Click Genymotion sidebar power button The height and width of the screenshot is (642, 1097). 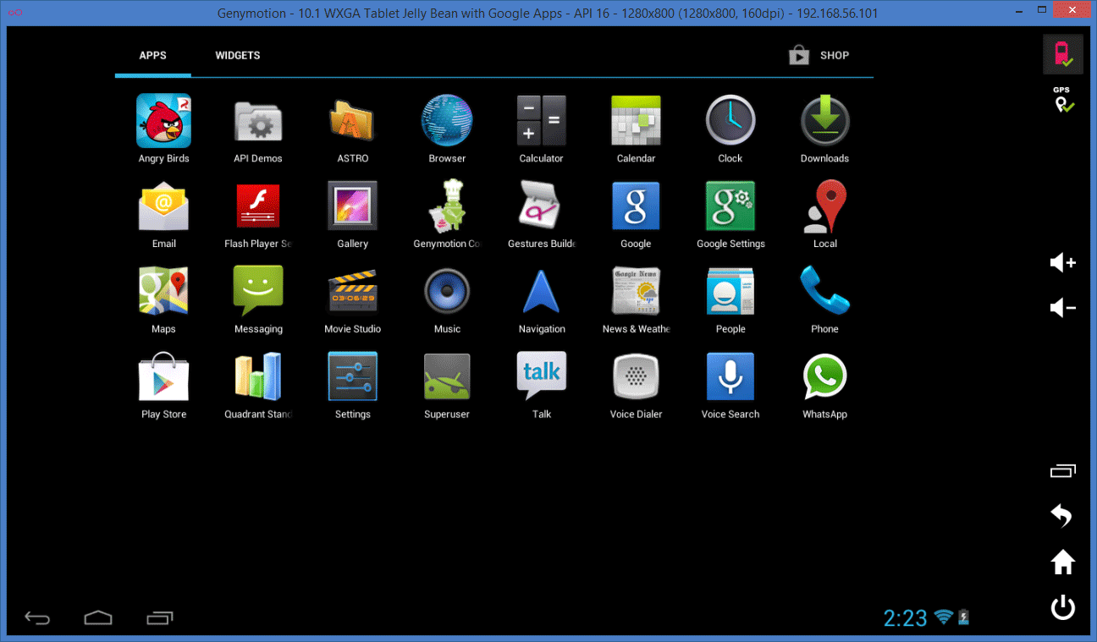[x=1062, y=607]
